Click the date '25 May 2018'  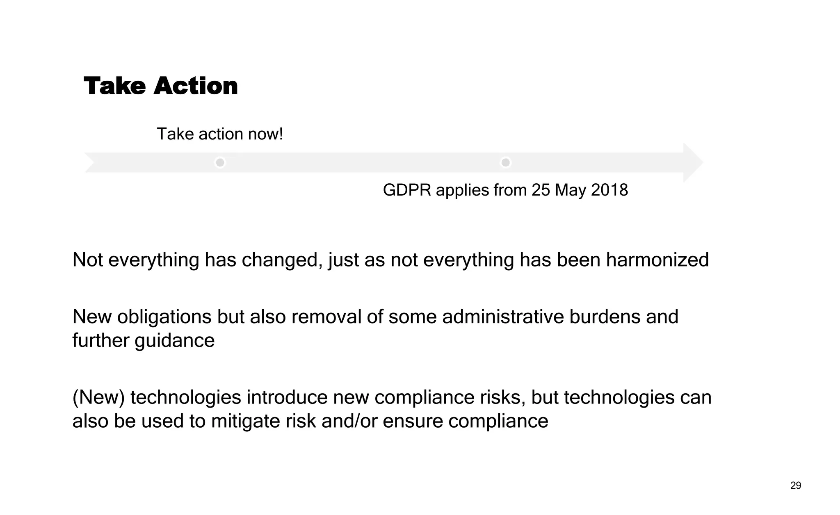pyautogui.click(x=580, y=190)
